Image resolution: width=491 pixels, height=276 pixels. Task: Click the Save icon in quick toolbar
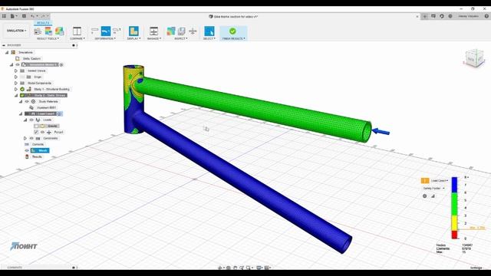tap(24, 16)
